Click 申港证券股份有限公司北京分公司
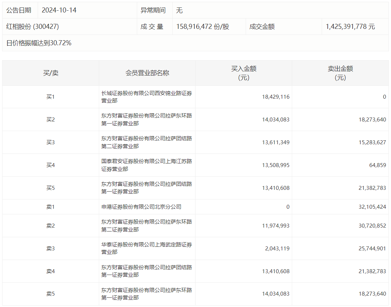 click(141, 207)
